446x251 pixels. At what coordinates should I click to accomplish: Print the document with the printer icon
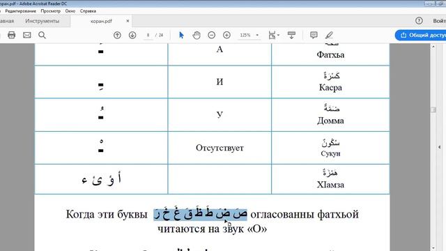coord(11,35)
